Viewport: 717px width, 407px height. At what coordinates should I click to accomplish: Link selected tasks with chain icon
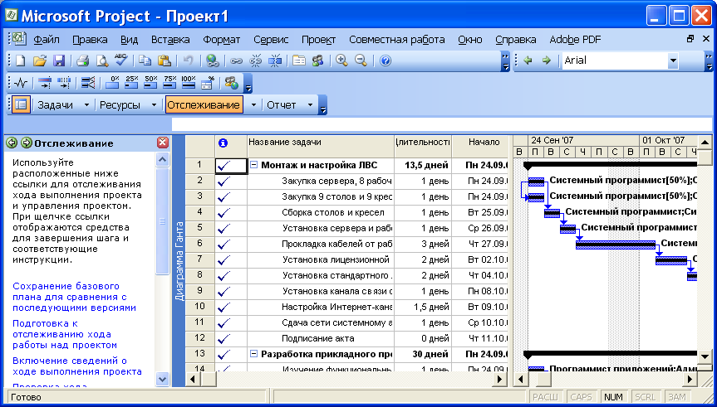(236, 61)
